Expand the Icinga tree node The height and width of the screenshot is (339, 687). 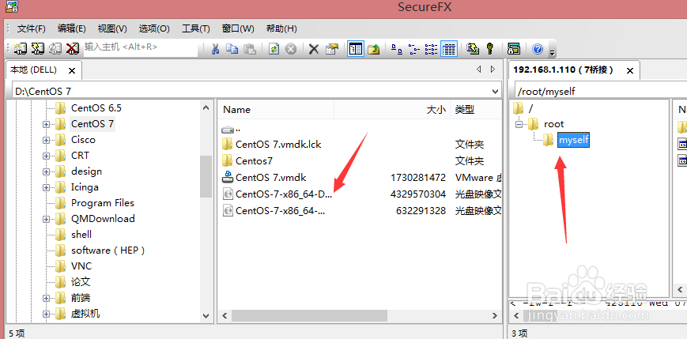(x=46, y=187)
